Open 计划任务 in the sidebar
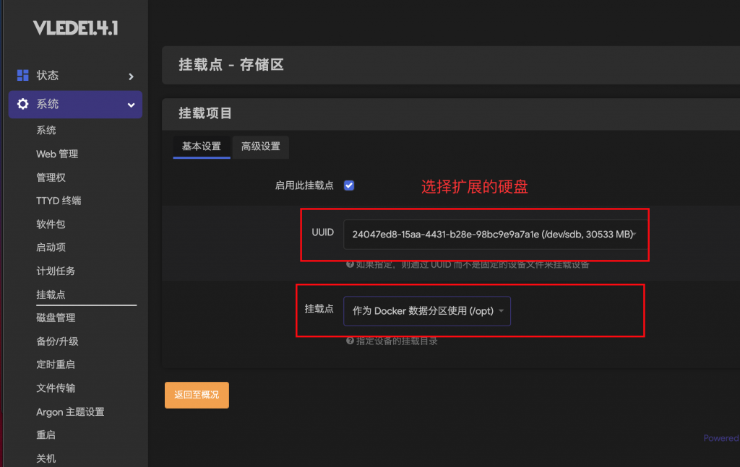The width and height of the screenshot is (740, 467). [x=56, y=271]
